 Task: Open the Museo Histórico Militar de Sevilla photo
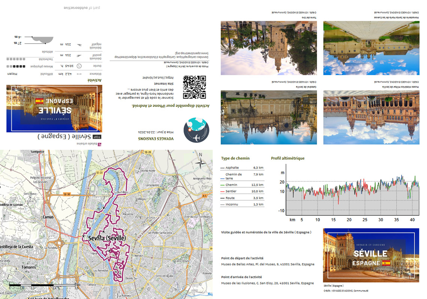point(372,117)
